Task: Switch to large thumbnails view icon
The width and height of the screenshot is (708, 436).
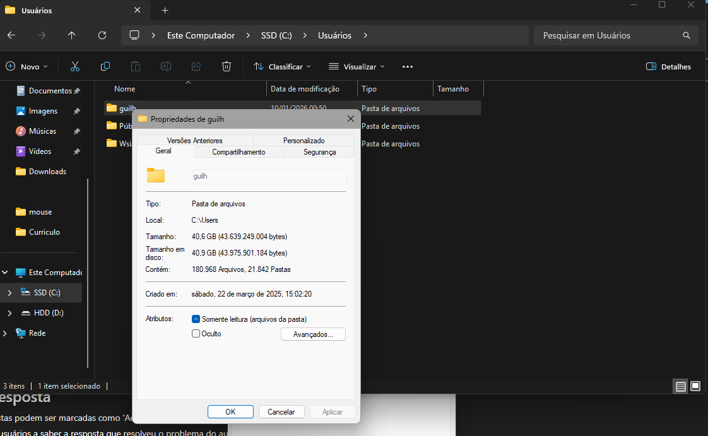Action: (x=695, y=386)
